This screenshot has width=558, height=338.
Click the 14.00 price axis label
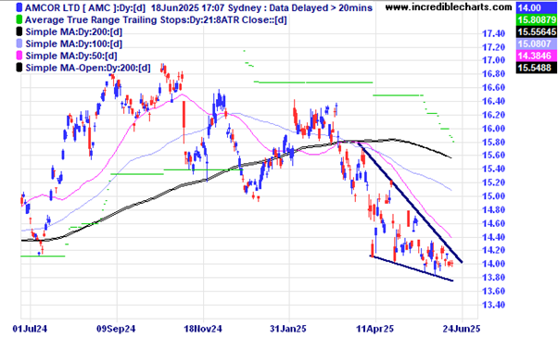point(493,264)
